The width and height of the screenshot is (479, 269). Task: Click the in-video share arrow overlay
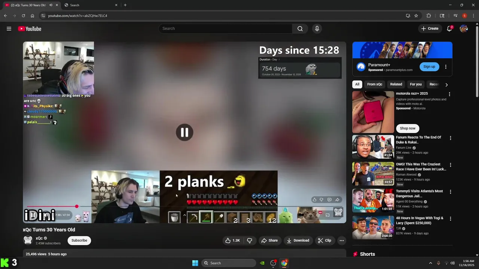pos(337,200)
